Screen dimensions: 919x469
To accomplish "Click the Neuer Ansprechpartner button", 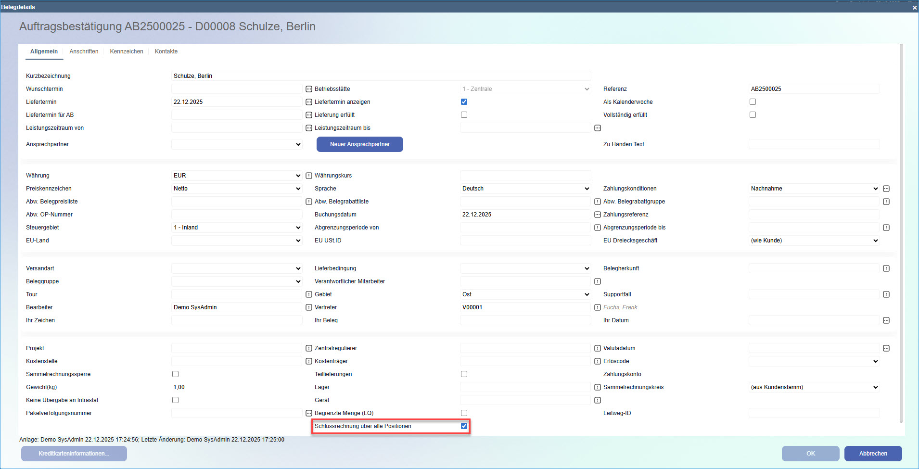I will pyautogui.click(x=359, y=144).
